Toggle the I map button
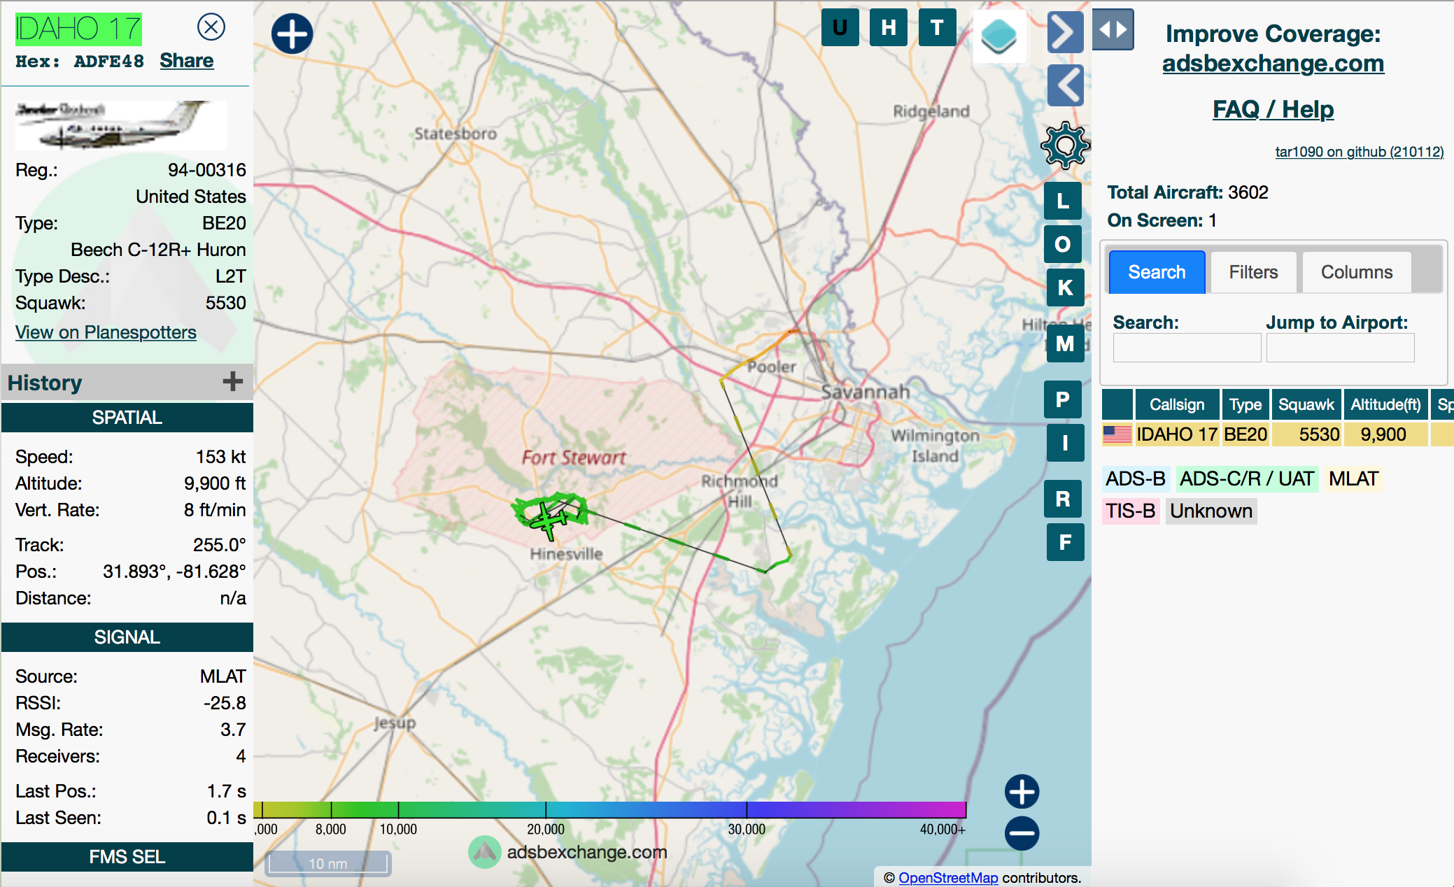 point(1065,443)
